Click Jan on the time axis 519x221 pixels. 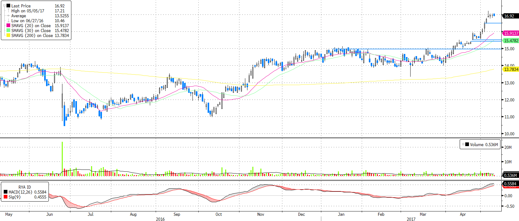[x=341, y=214]
